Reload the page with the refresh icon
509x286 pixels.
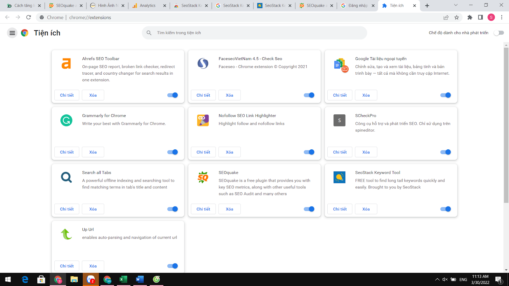(x=29, y=17)
